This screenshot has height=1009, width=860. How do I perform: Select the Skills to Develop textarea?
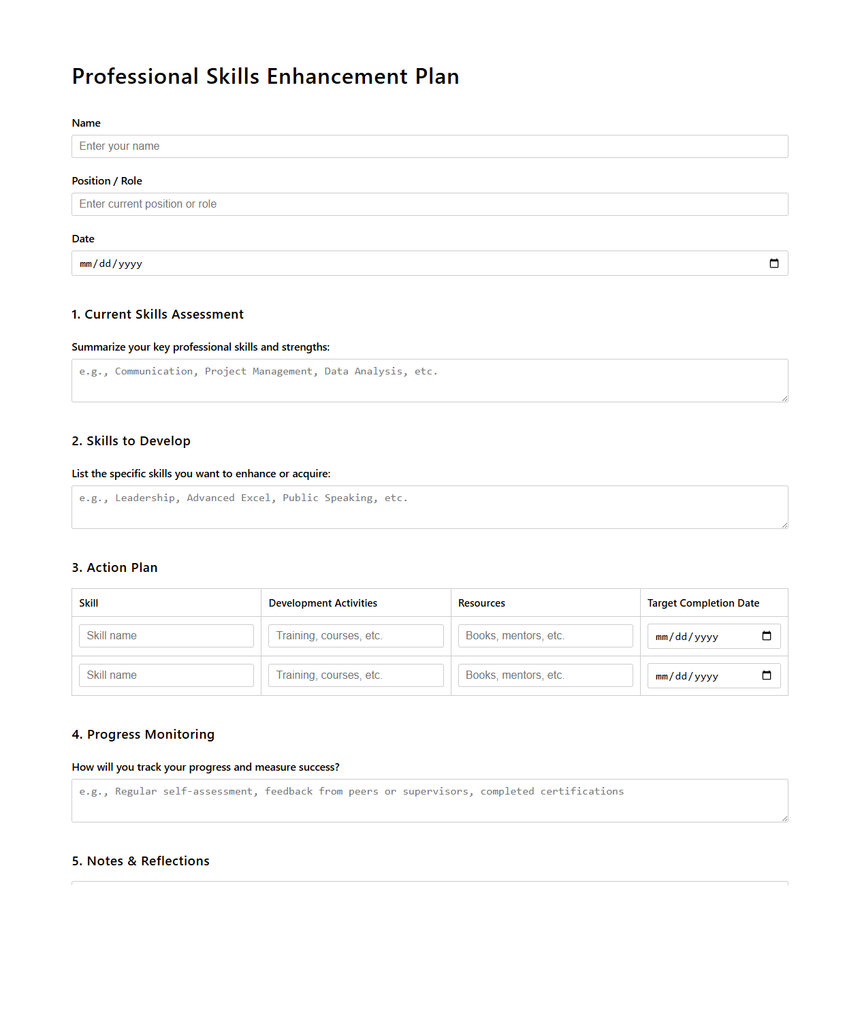(x=430, y=507)
